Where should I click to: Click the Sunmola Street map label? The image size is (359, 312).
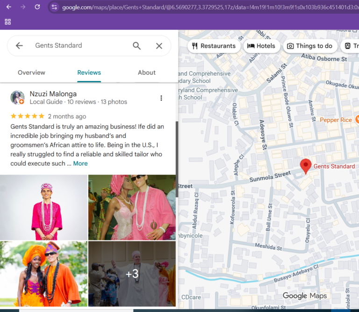pyautogui.click(x=270, y=176)
